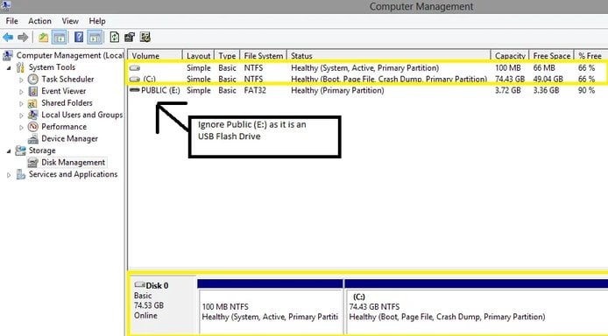Screen dimensions: 608x336
Task: Sort by Volume column header
Action: pyautogui.click(x=155, y=56)
